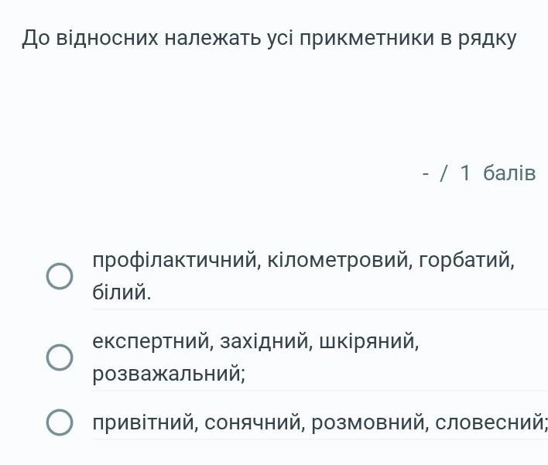Image resolution: width=548 pixels, height=465 pixels.
Task: Click the word "словесний" in the third answer
Action: [491, 423]
